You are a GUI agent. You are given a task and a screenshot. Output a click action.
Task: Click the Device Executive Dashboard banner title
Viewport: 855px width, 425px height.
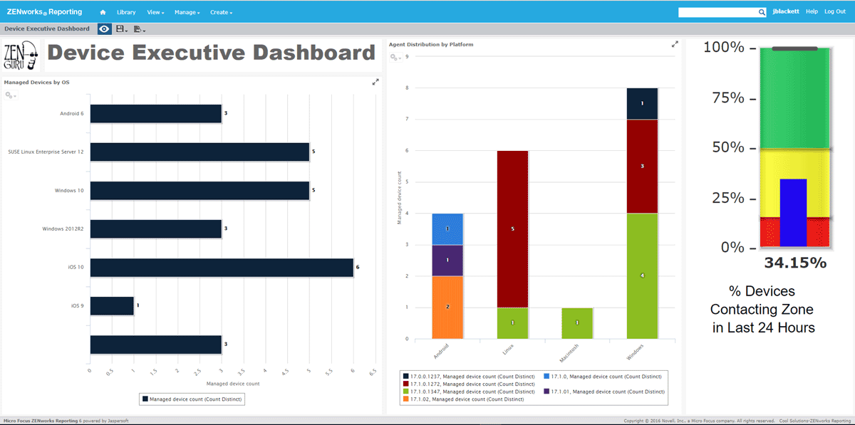[x=211, y=53]
